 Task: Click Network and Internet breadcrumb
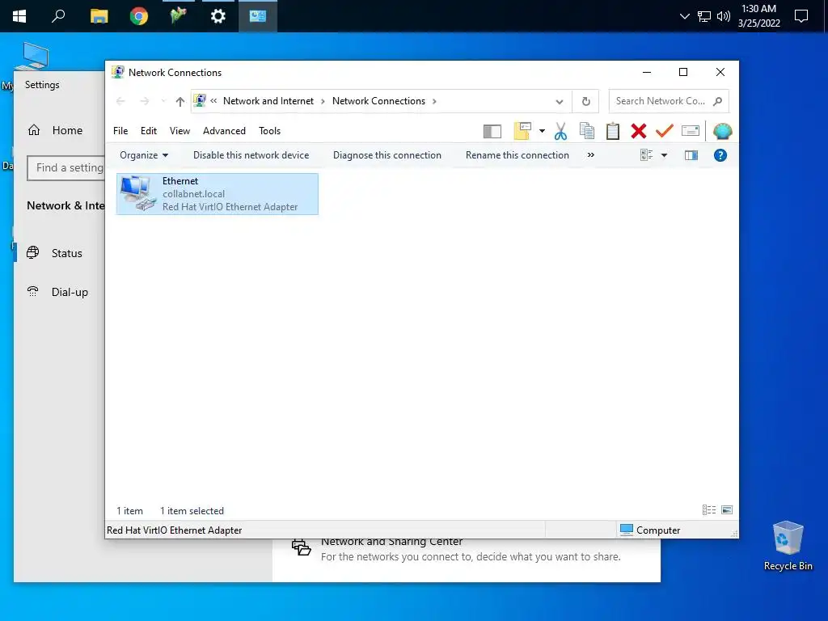[x=268, y=101]
